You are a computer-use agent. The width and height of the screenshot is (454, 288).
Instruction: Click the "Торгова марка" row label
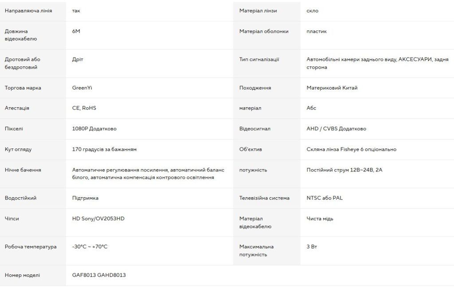coord(23,88)
